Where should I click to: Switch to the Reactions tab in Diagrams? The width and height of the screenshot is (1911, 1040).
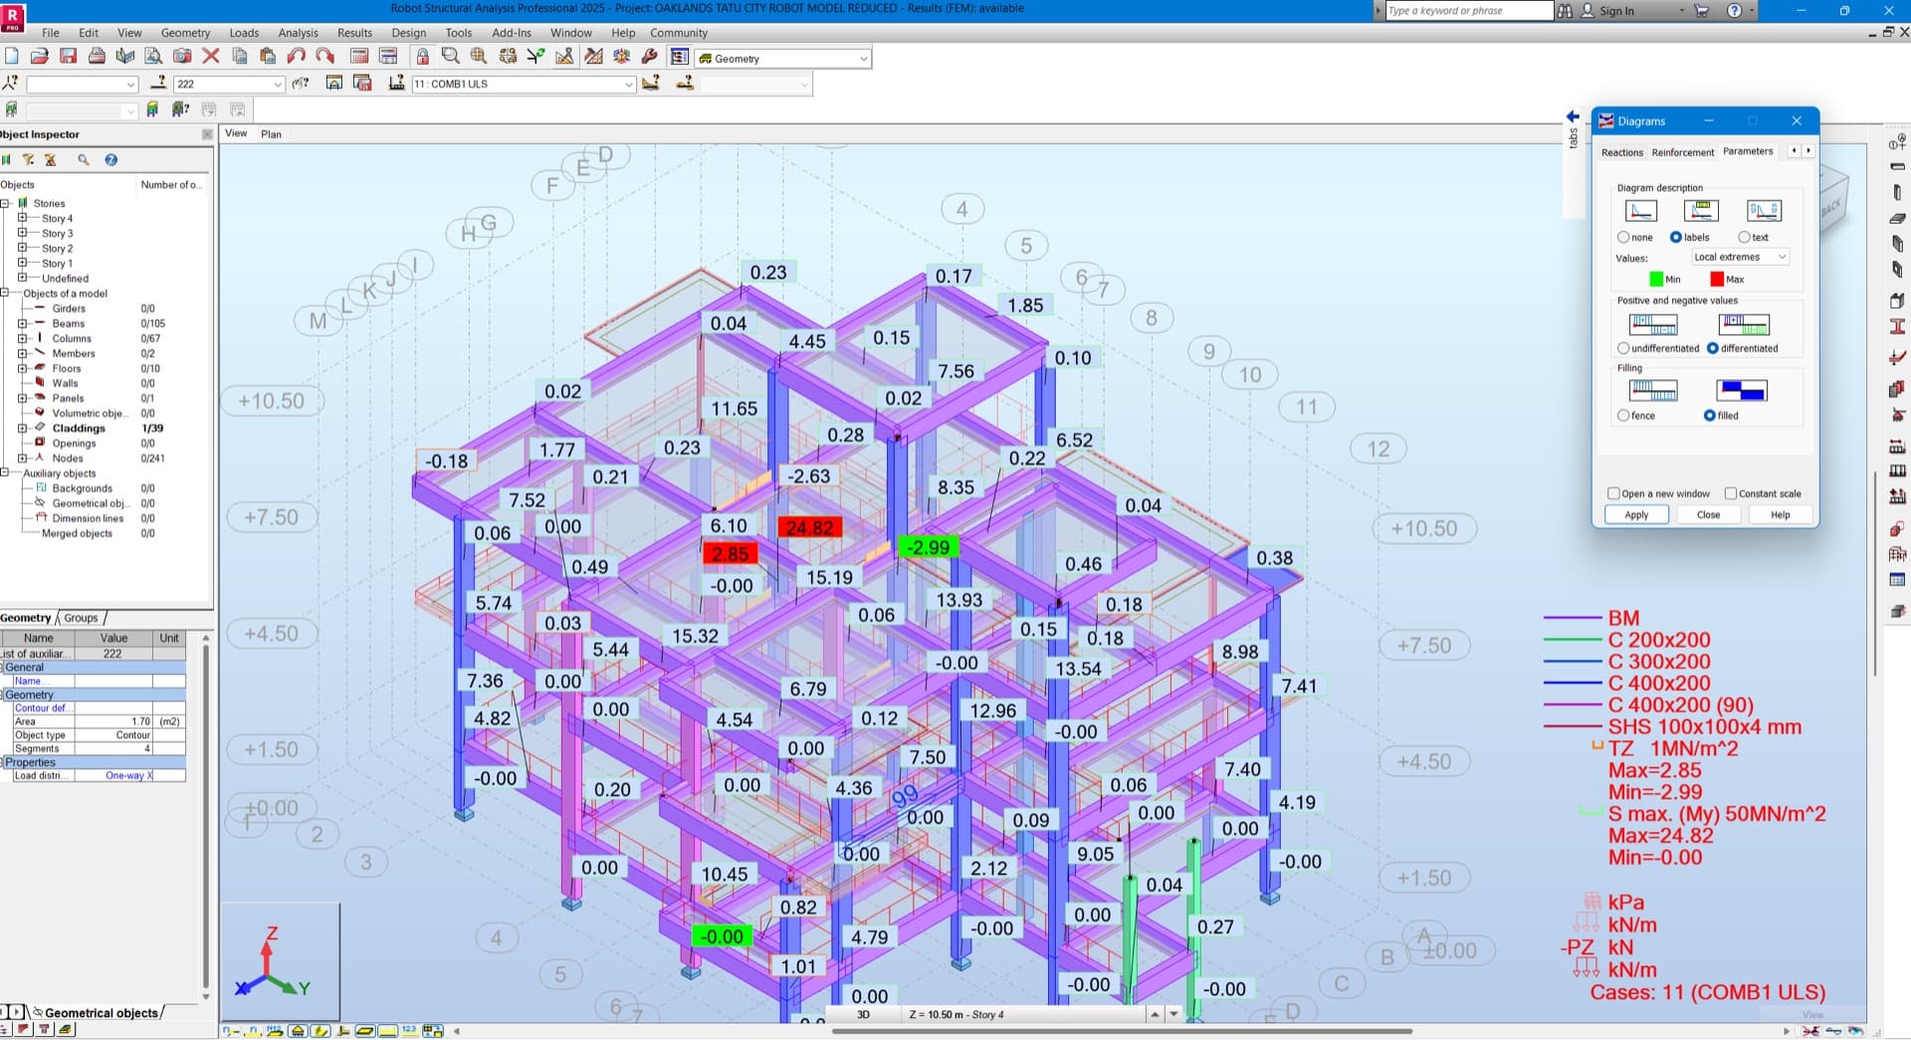1622,152
